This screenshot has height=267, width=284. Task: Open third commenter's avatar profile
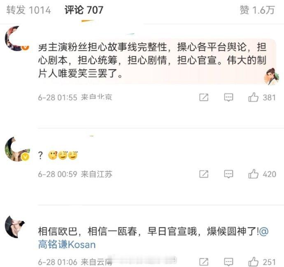(15, 226)
